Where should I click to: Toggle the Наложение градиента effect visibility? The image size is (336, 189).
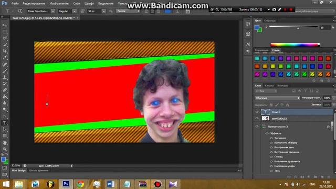tap(271, 161)
